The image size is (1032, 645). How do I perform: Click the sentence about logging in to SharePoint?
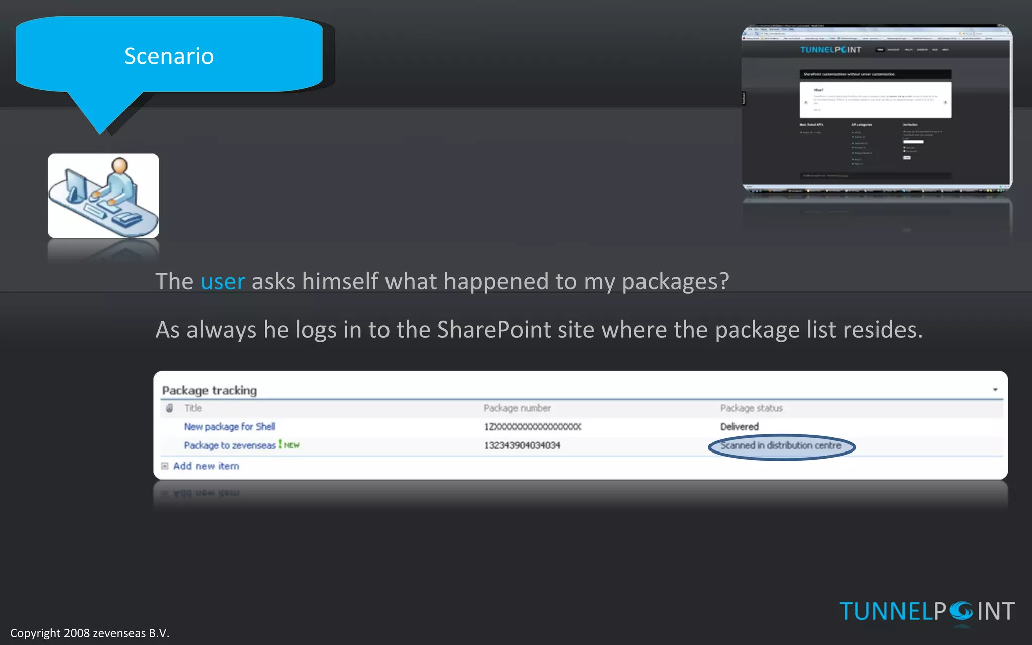539,330
